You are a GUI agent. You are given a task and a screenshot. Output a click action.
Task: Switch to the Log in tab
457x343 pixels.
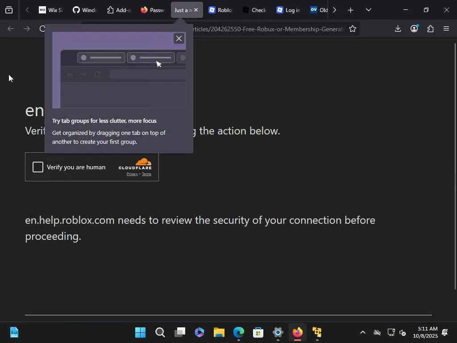[x=288, y=10]
